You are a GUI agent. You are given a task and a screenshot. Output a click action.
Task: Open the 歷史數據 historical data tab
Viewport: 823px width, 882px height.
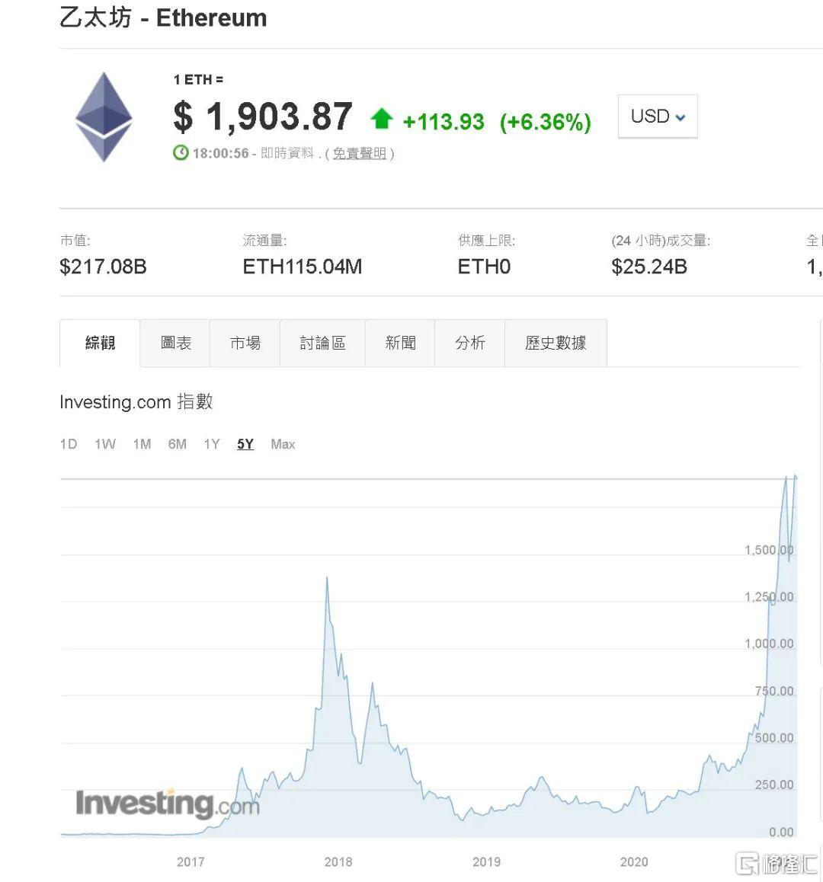556,344
